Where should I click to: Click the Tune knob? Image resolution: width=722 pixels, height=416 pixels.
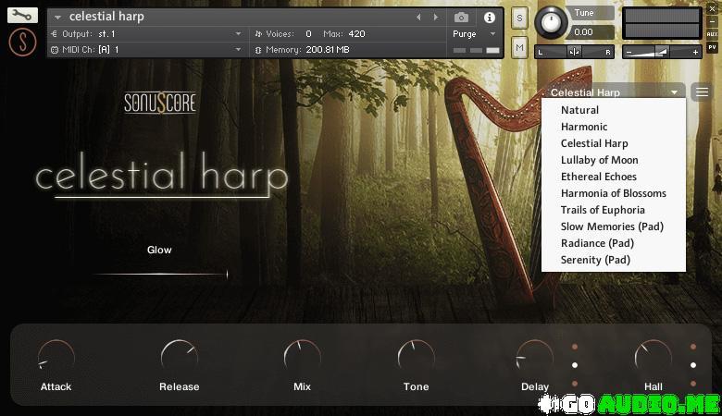(x=550, y=22)
